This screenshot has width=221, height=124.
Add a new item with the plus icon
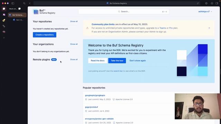4,38
